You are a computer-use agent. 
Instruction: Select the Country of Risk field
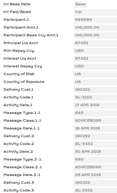tap(95, 74)
